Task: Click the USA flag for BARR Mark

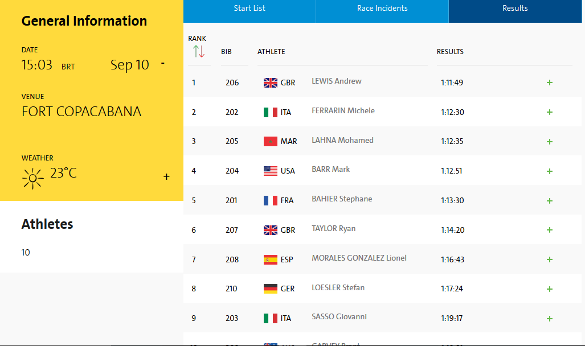Action: click(270, 171)
